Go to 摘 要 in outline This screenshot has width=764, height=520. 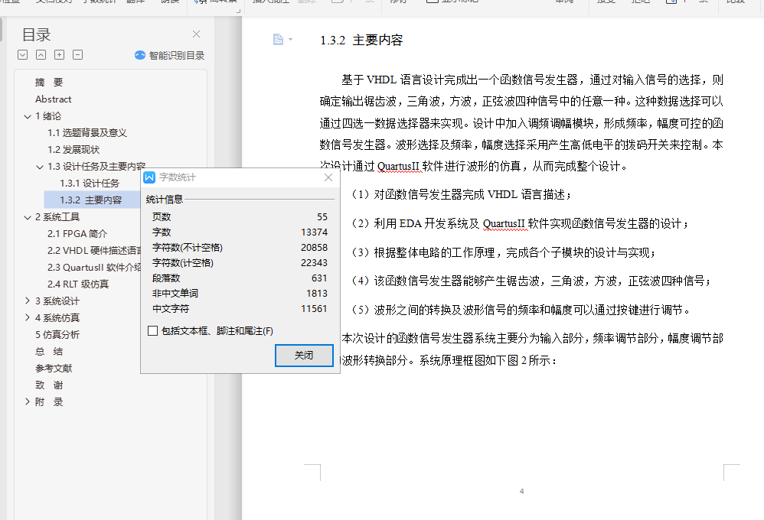click(49, 83)
